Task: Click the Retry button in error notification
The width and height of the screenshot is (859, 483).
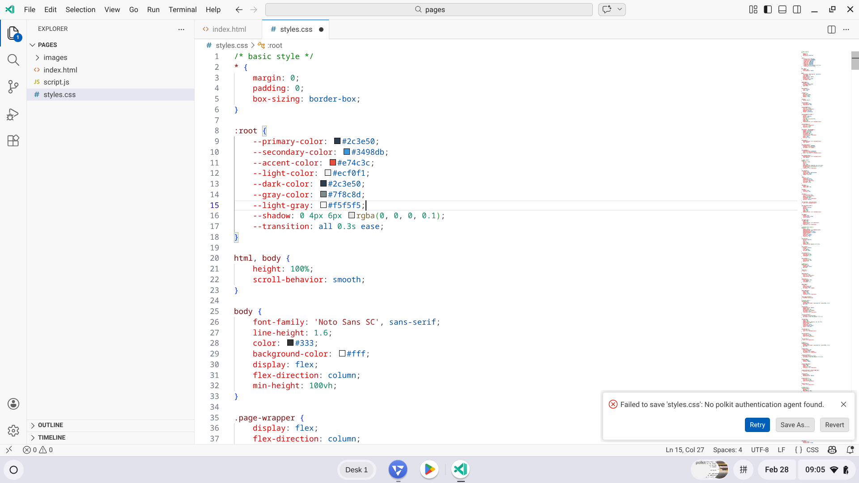Action: click(757, 425)
